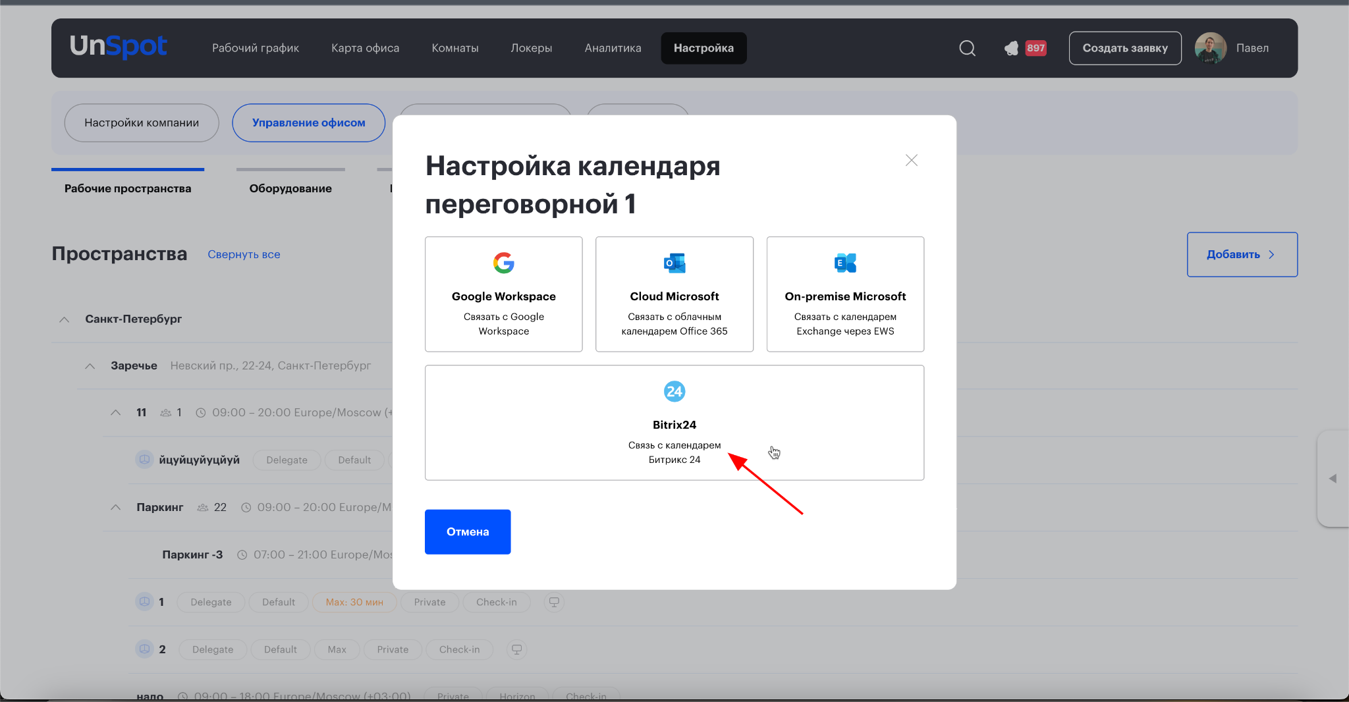
Task: Choose the On-premise Microsoft calendar card
Action: (x=846, y=294)
